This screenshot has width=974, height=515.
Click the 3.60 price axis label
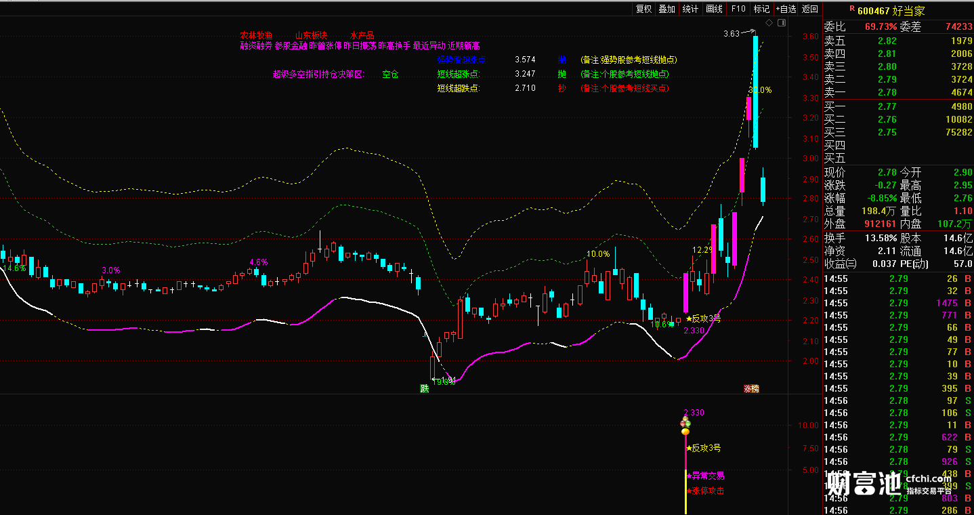point(810,37)
